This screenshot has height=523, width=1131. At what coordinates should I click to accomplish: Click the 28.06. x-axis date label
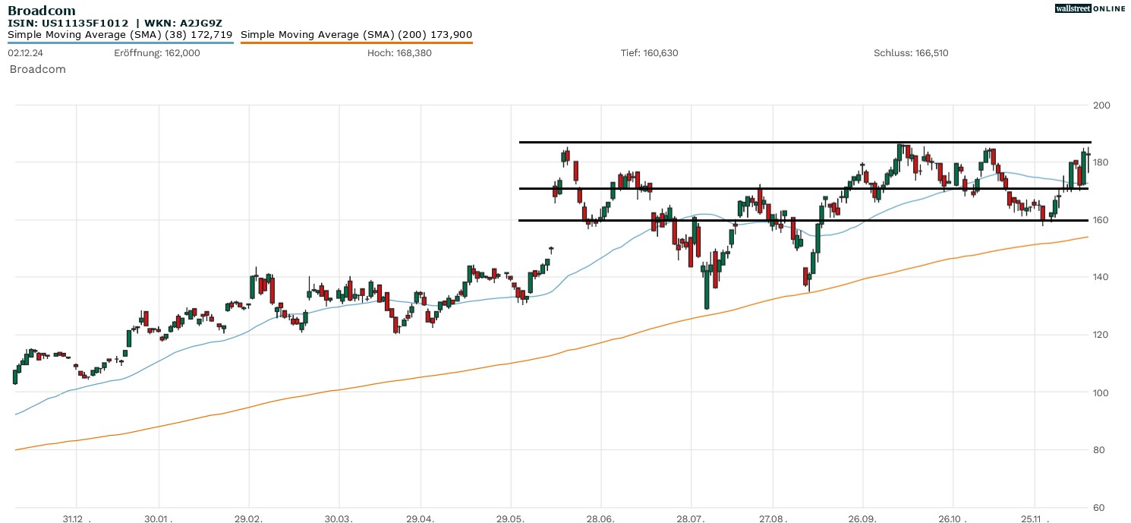click(600, 518)
